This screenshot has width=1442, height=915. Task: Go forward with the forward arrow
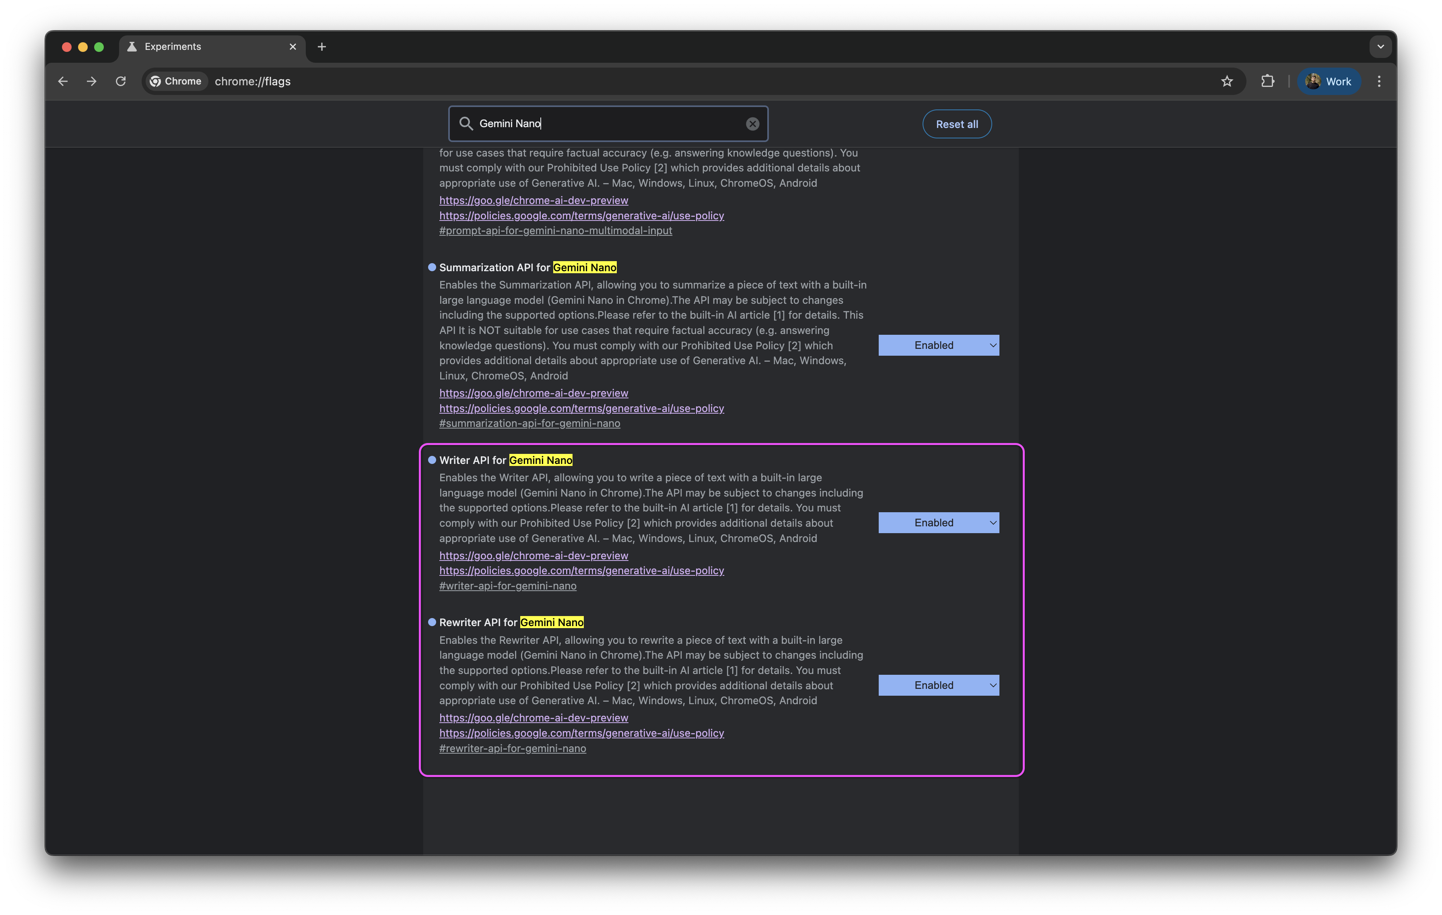[x=92, y=81]
